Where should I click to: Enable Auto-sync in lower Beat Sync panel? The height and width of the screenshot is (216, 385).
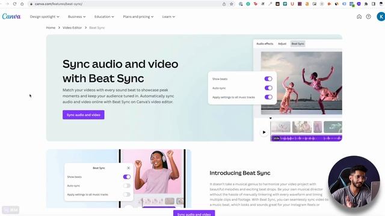pyautogui.click(x=127, y=185)
